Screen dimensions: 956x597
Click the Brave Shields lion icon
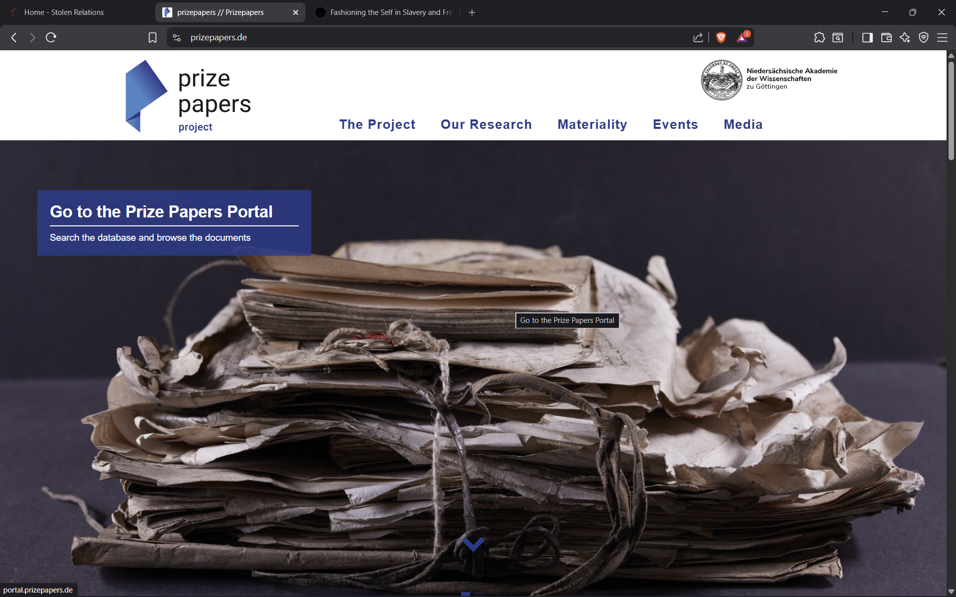(720, 37)
